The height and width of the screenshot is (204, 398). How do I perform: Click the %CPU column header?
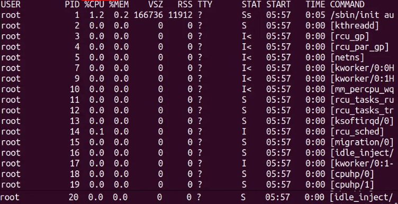click(94, 4)
